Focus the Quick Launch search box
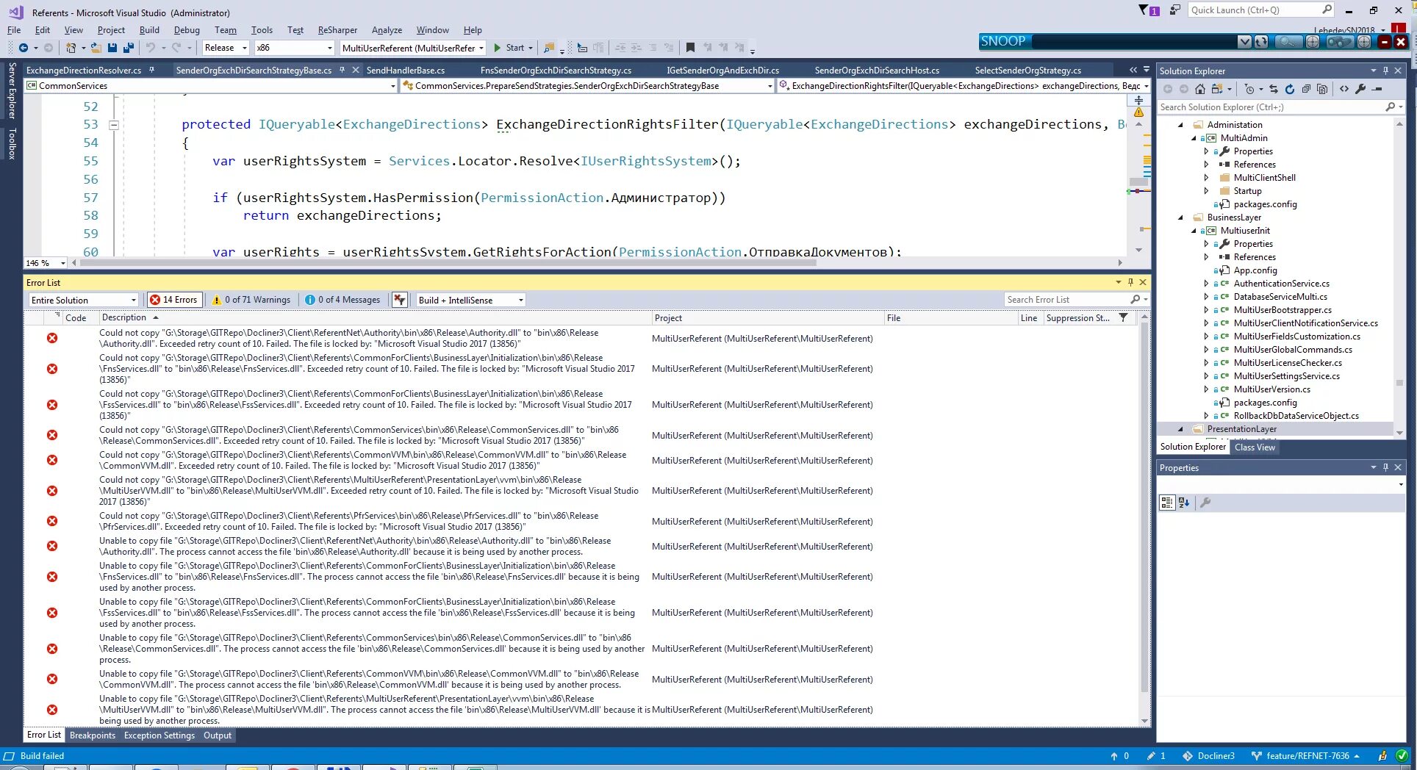The image size is (1417, 770). pyautogui.click(x=1260, y=10)
